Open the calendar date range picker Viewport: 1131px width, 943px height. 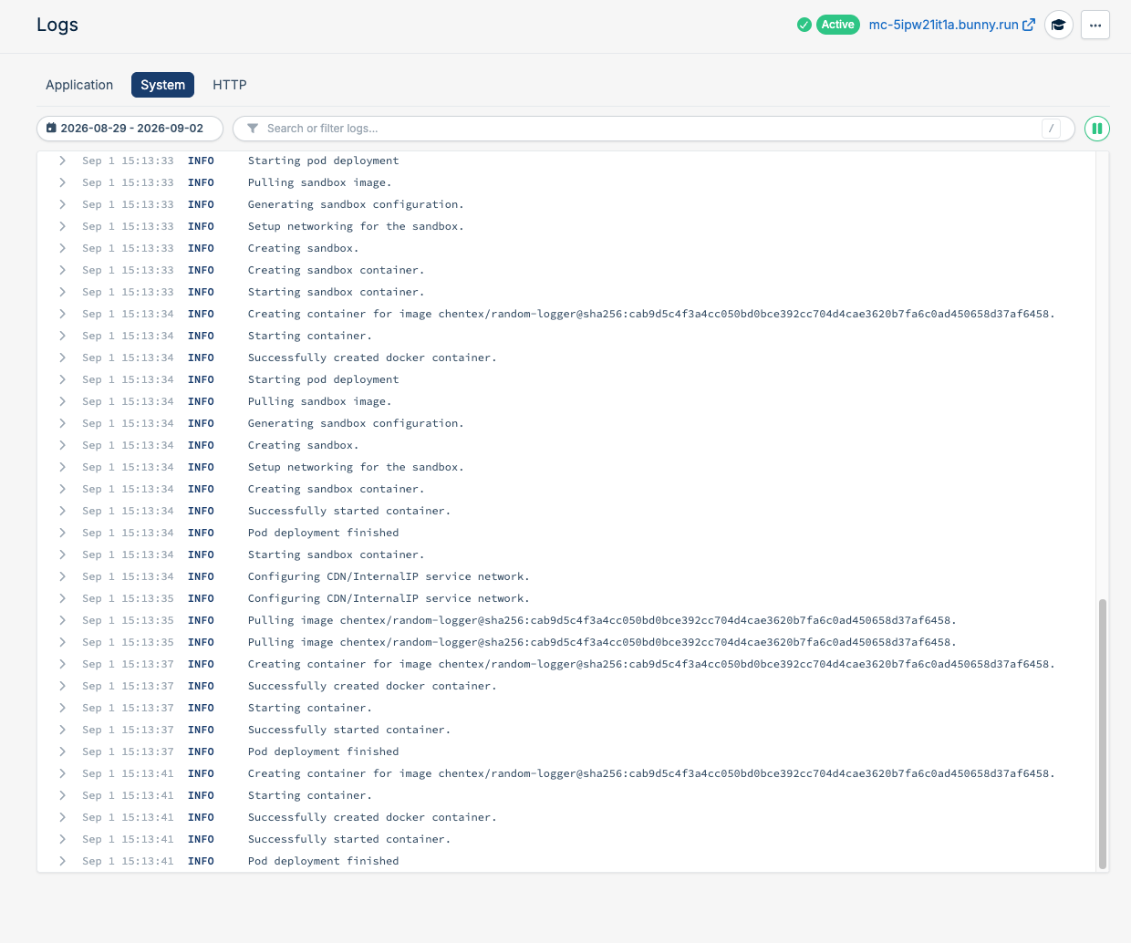click(130, 129)
